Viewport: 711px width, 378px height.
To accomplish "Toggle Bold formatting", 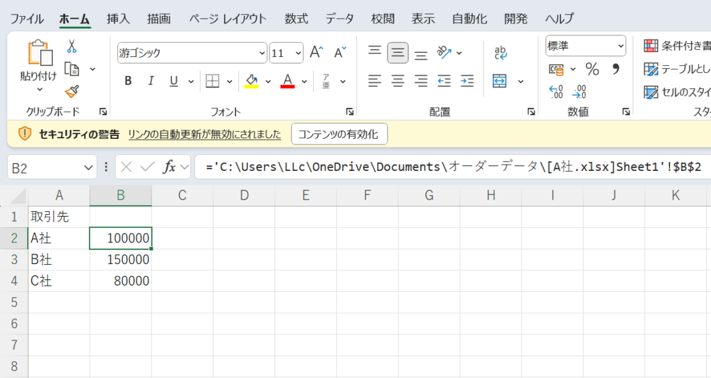I will 128,81.
